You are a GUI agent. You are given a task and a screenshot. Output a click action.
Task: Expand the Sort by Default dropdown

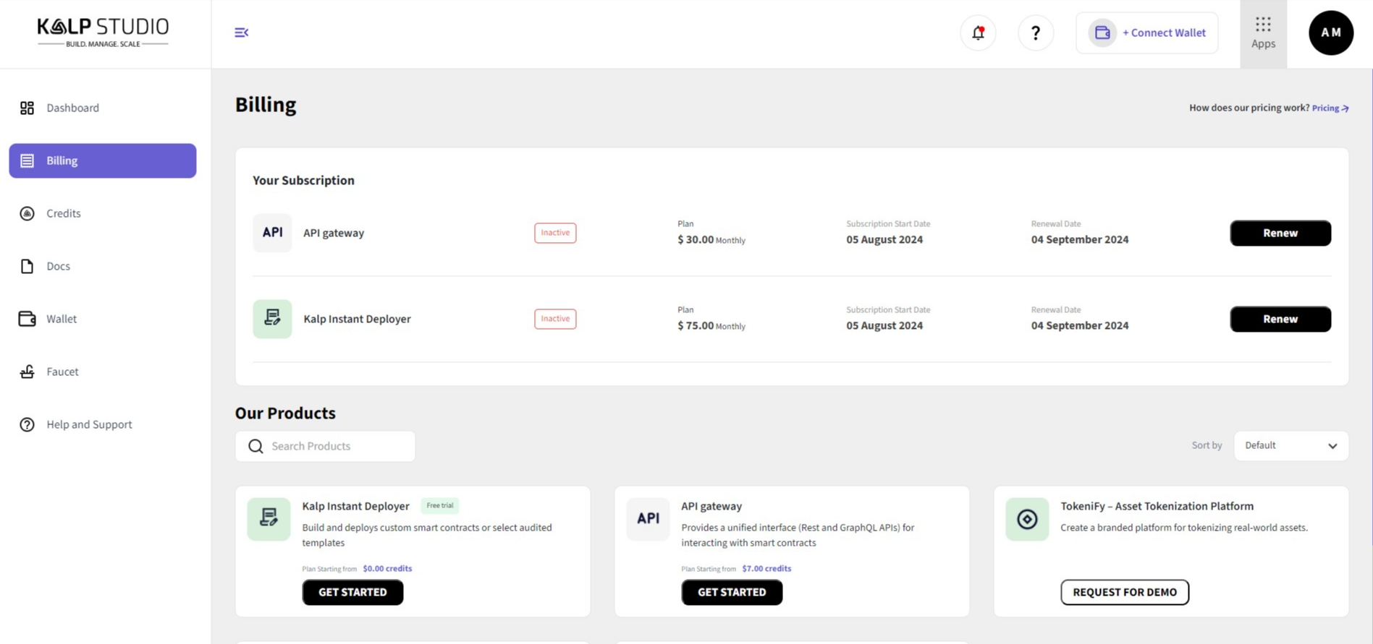coord(1290,446)
